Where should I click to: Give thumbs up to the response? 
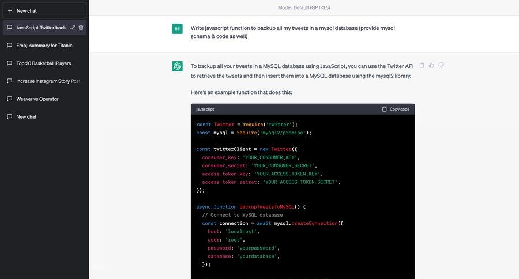click(431, 65)
